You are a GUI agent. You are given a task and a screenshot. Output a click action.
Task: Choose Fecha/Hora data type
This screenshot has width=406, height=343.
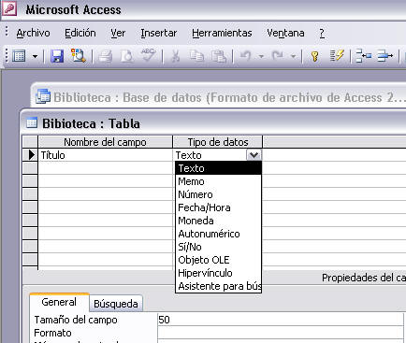click(x=218, y=207)
